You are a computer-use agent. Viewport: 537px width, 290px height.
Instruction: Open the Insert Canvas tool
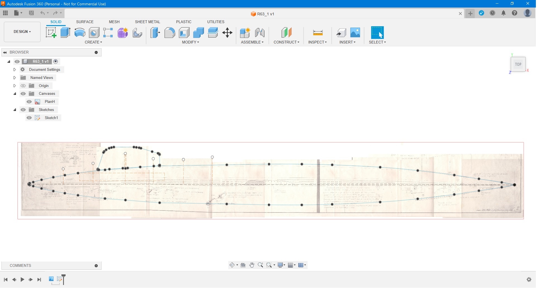click(355, 33)
